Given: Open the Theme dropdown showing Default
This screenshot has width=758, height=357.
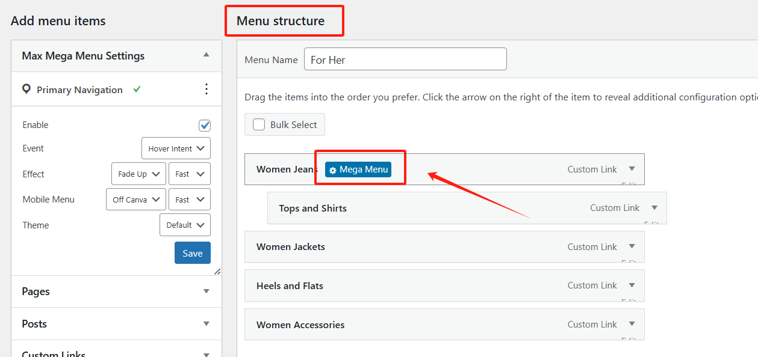Looking at the screenshot, I should pyautogui.click(x=185, y=225).
